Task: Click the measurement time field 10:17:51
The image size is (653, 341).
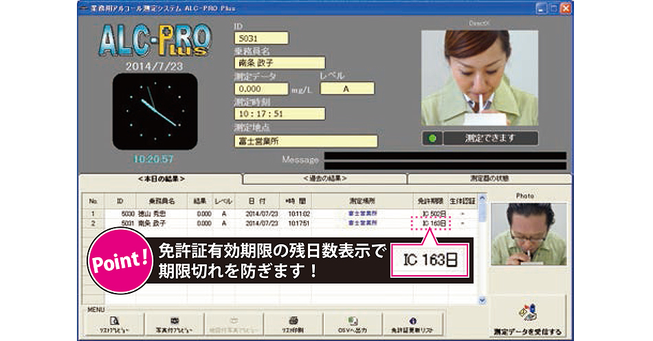Action: coord(280,113)
